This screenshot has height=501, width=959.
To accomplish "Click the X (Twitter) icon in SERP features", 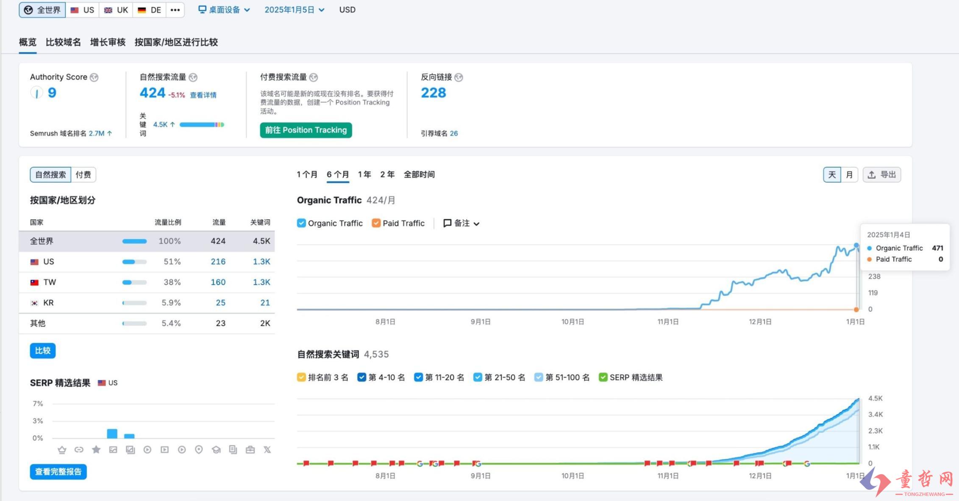I will [x=267, y=450].
